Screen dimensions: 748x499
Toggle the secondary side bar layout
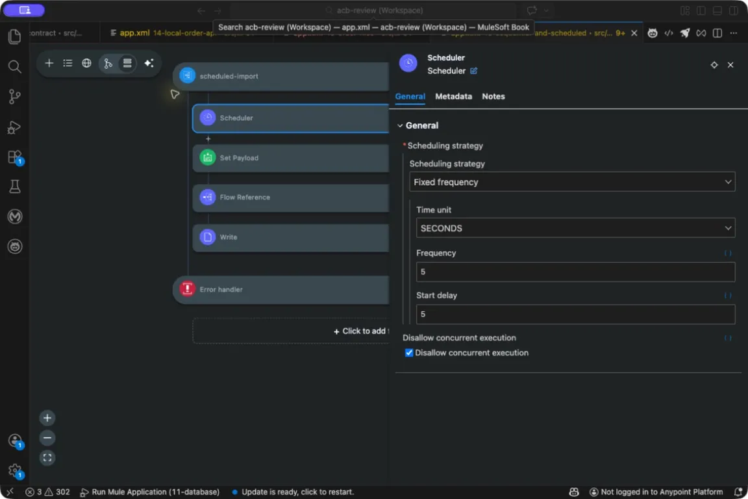pos(734,10)
